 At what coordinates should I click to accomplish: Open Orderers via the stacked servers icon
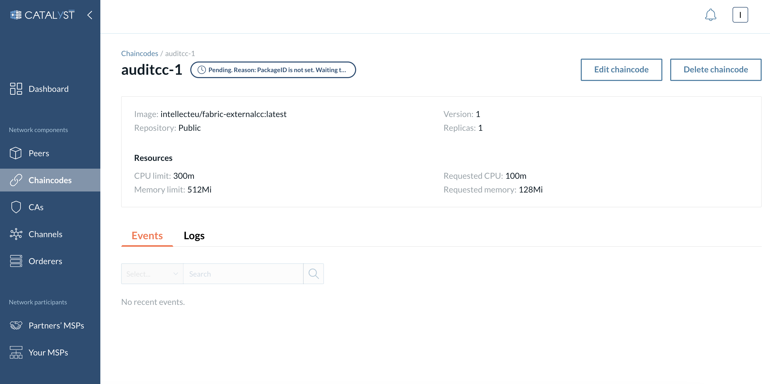[16, 261]
